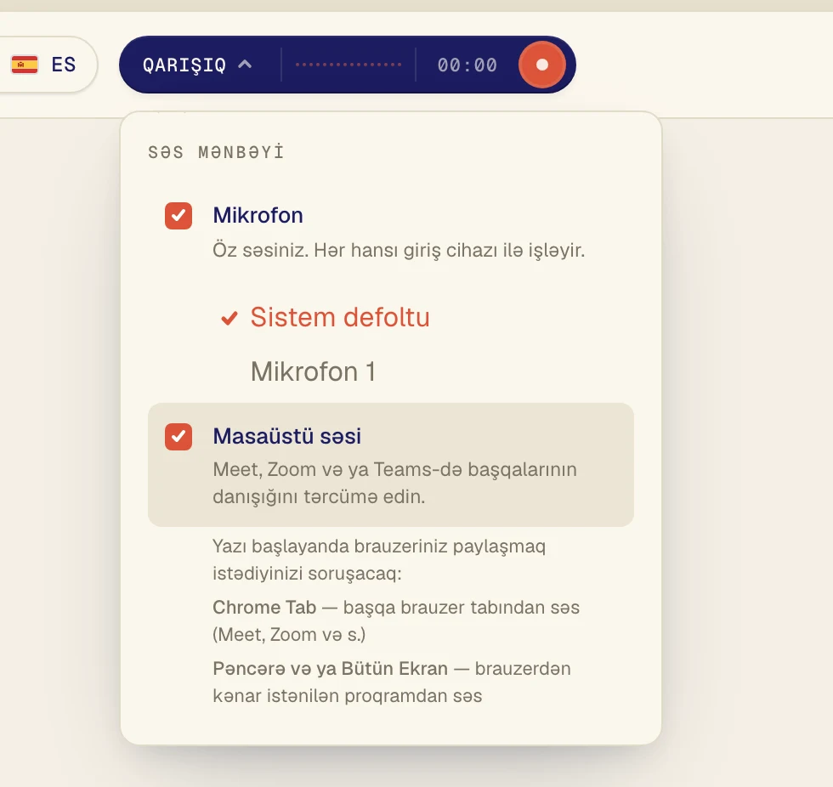Start recording with the red record button
Viewport: 833px width, 787px height.
[542, 65]
